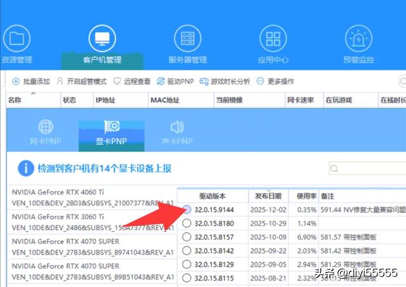Click the 当前镜像 column header
The width and height of the screenshot is (406, 287).
pos(249,99)
